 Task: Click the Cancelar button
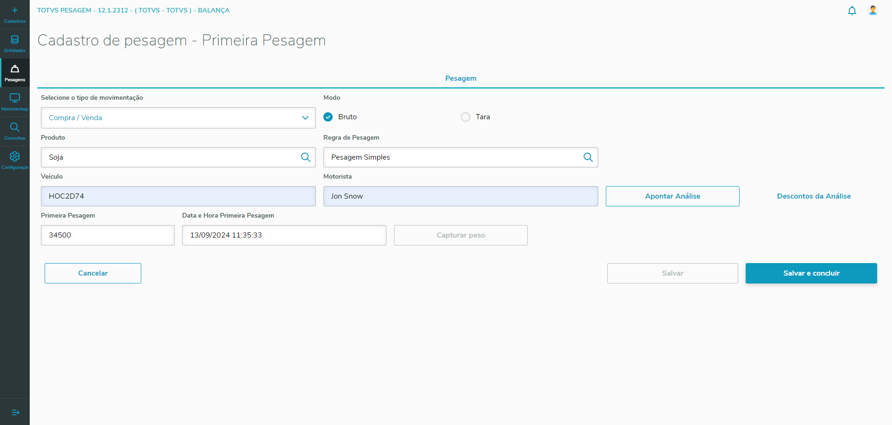(93, 273)
